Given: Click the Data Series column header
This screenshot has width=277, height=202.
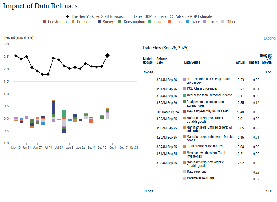Looking at the screenshot, I should coord(192,62).
